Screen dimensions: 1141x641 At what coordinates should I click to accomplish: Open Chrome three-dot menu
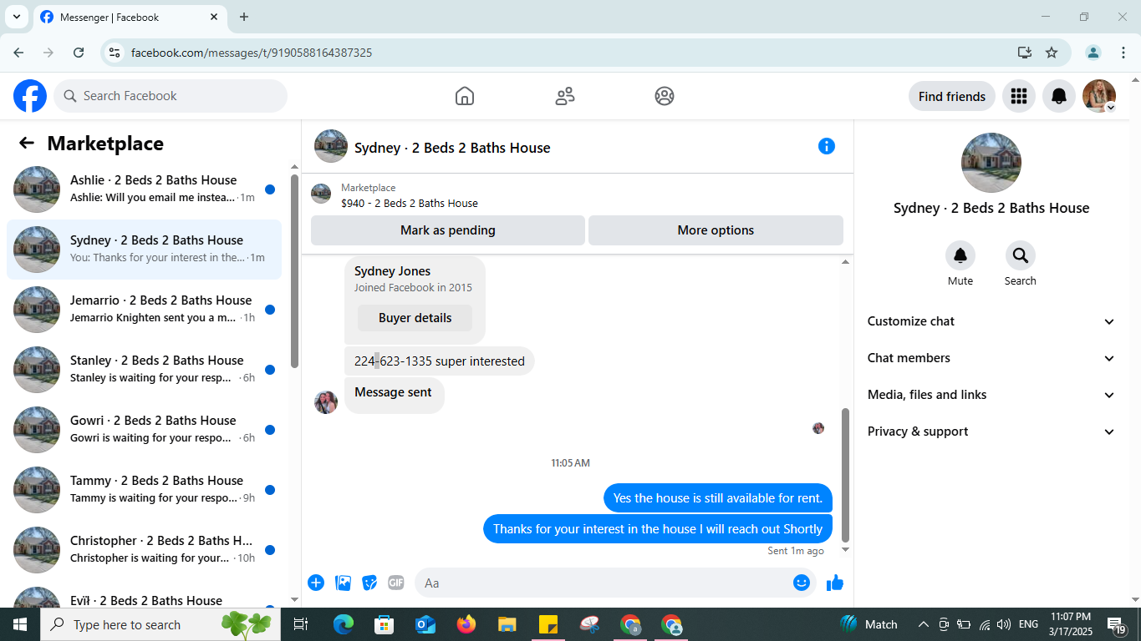point(1123,53)
